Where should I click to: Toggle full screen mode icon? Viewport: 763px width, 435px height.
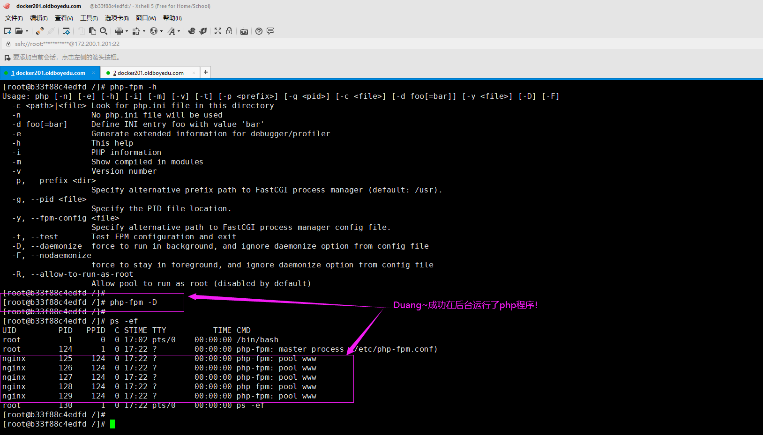pyautogui.click(x=218, y=31)
